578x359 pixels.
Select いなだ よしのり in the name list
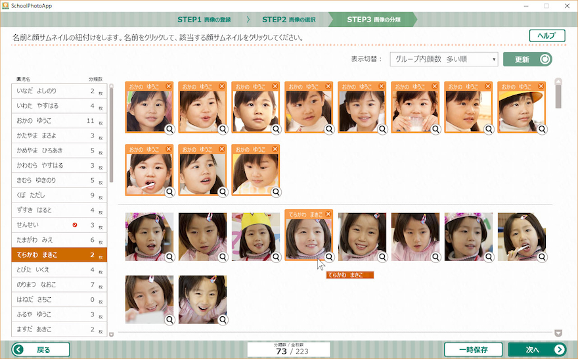[x=59, y=91]
